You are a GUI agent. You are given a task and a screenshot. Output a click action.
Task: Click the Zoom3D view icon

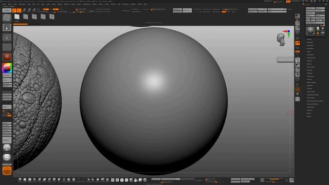coord(297,70)
